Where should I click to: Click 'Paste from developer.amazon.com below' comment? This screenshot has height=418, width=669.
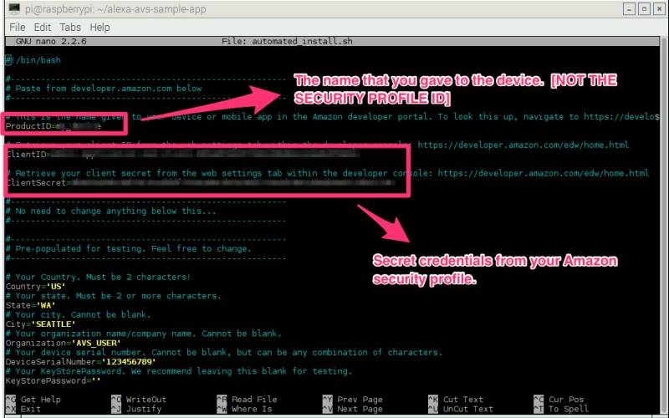tap(104, 89)
